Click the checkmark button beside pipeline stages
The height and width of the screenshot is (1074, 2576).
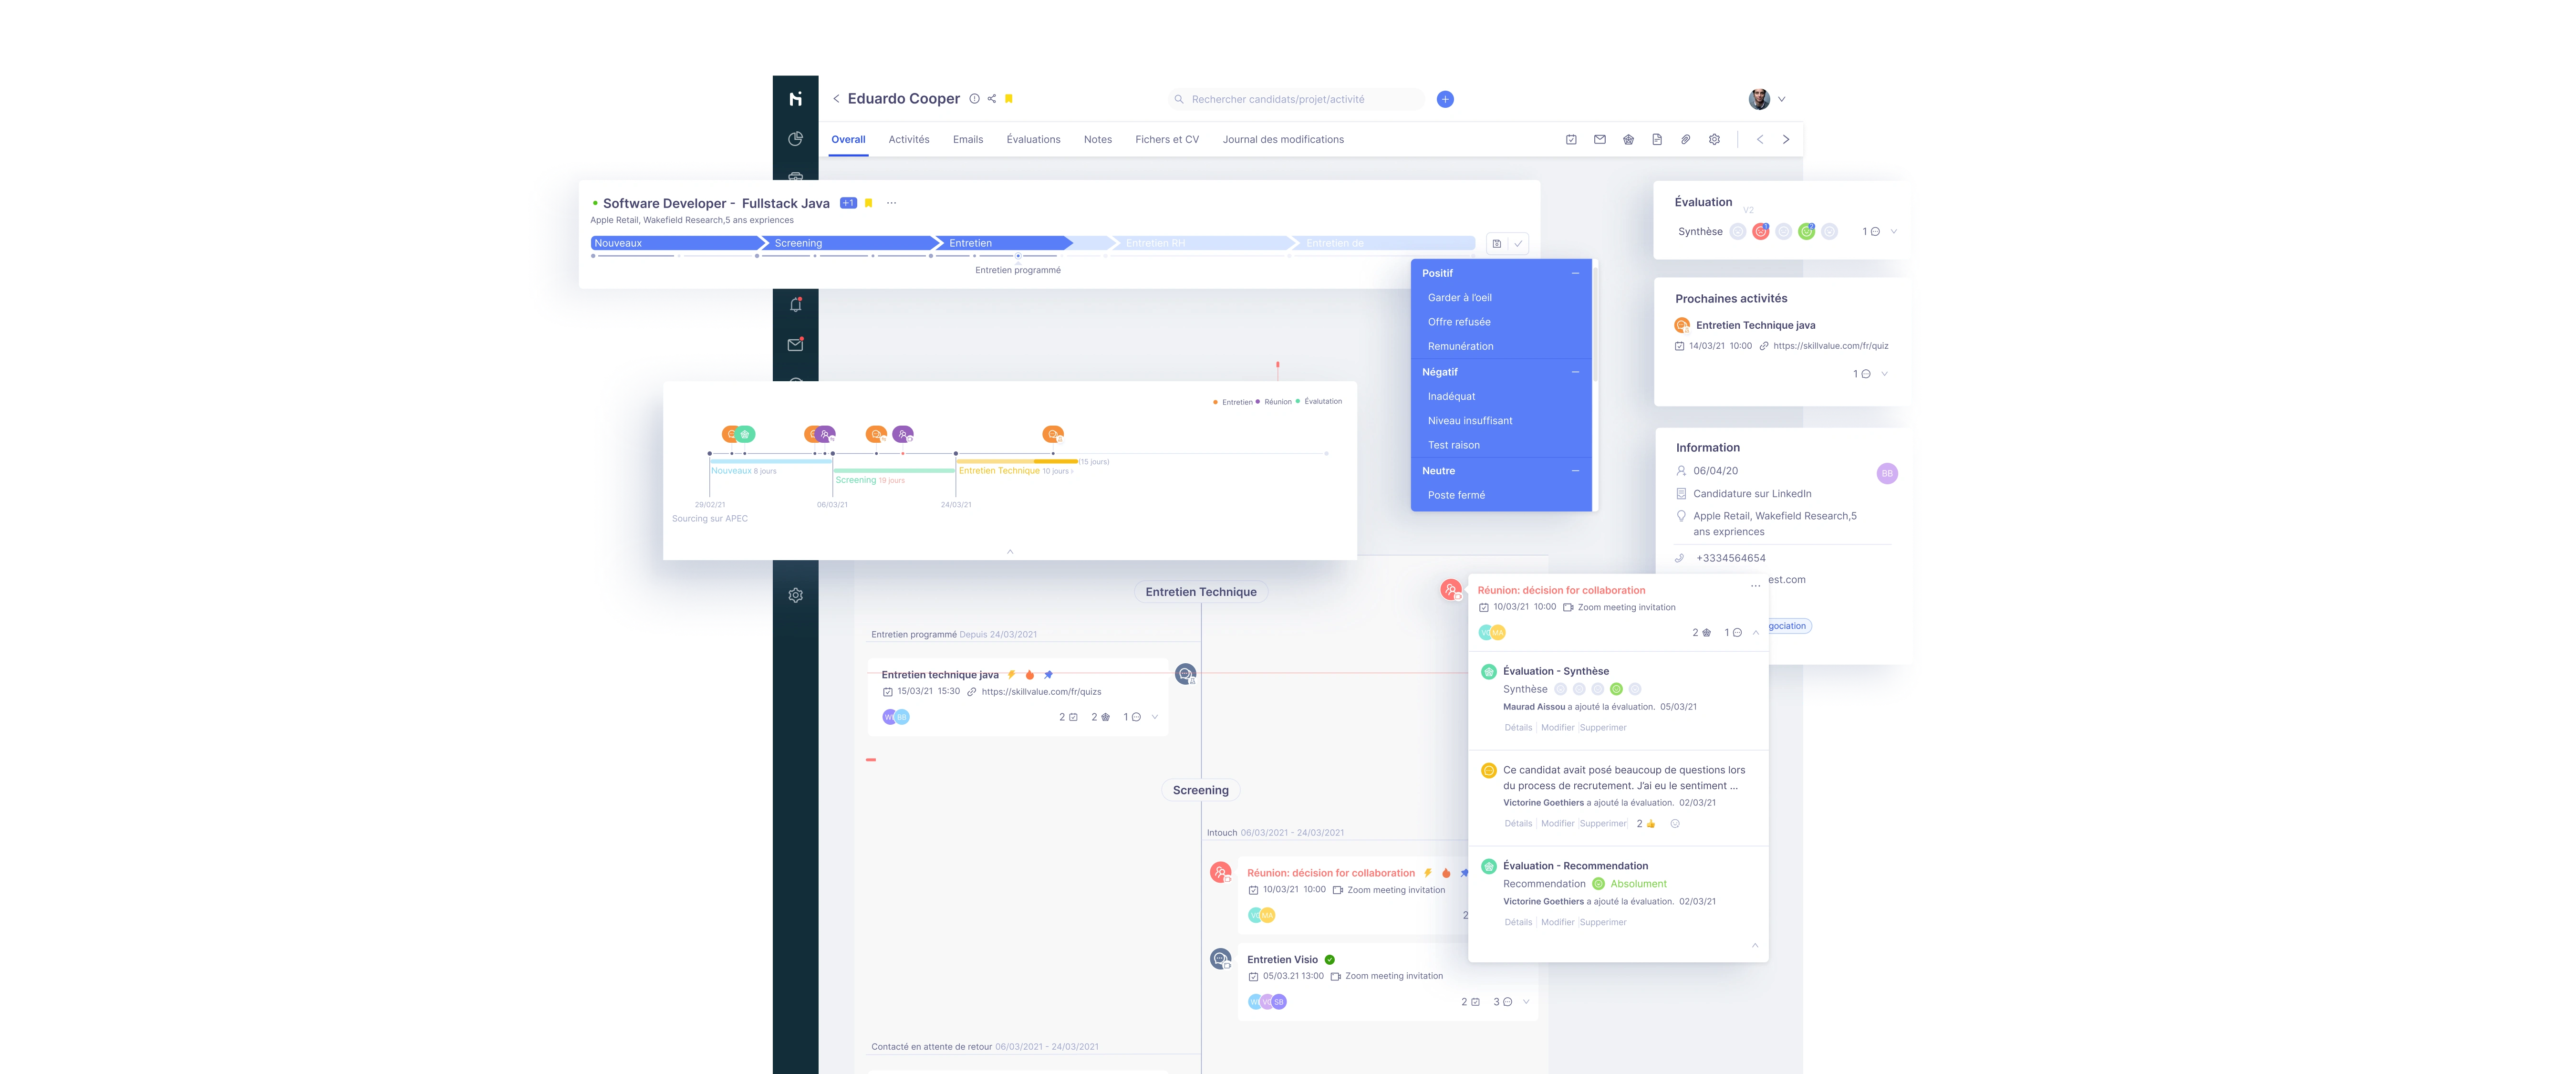coord(1518,244)
